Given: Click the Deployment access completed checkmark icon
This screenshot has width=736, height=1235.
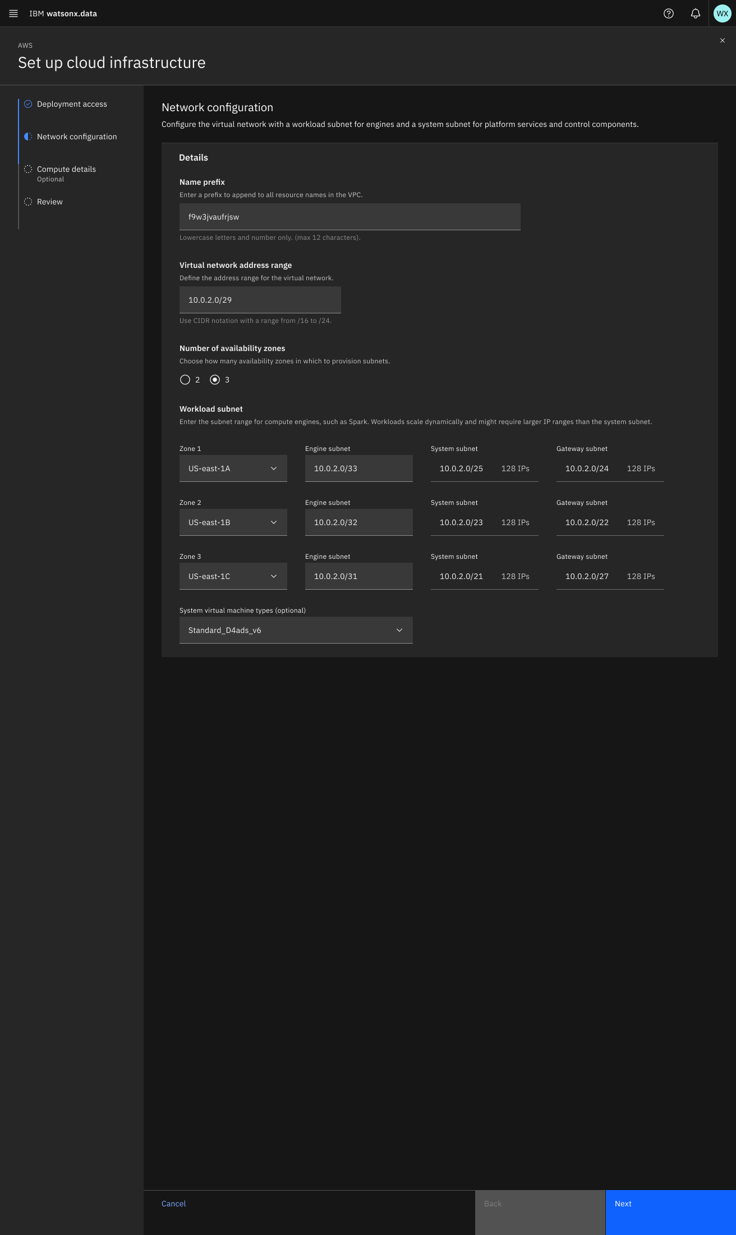Looking at the screenshot, I should (28, 104).
